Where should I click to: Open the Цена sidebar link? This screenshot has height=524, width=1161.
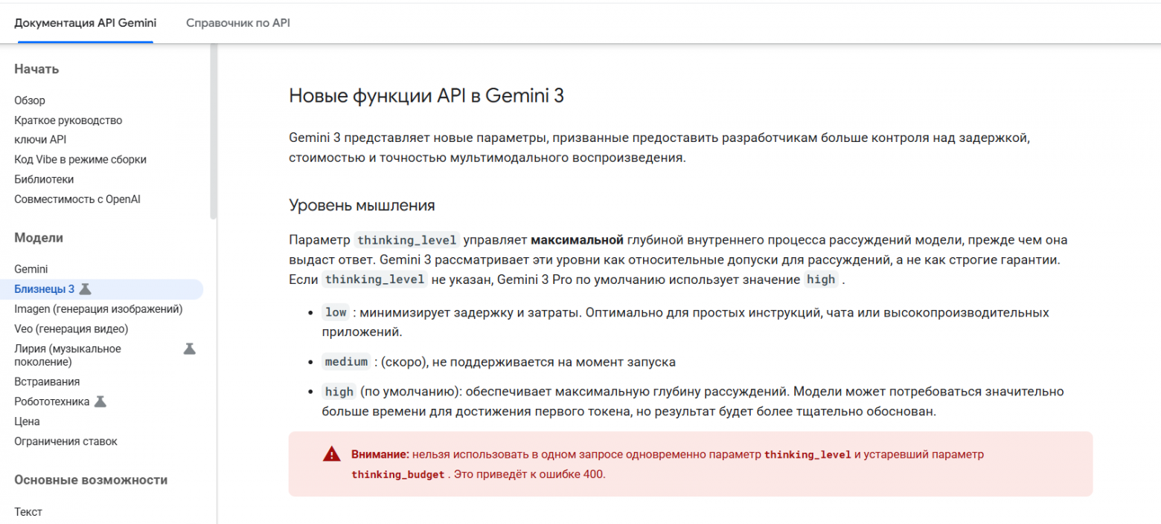tap(27, 421)
